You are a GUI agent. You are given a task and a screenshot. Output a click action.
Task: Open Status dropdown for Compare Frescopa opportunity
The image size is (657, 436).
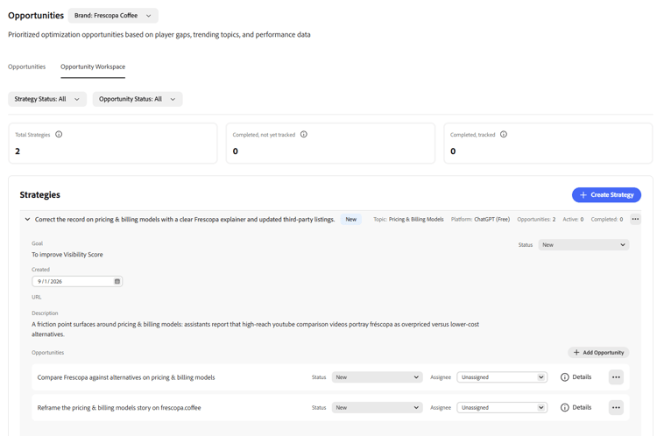point(377,377)
